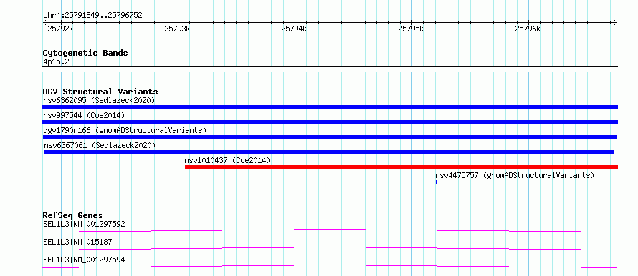638x276 pixels.
Task: Open the nsv997544 (Coe2014) variant label
Action: click(x=84, y=115)
